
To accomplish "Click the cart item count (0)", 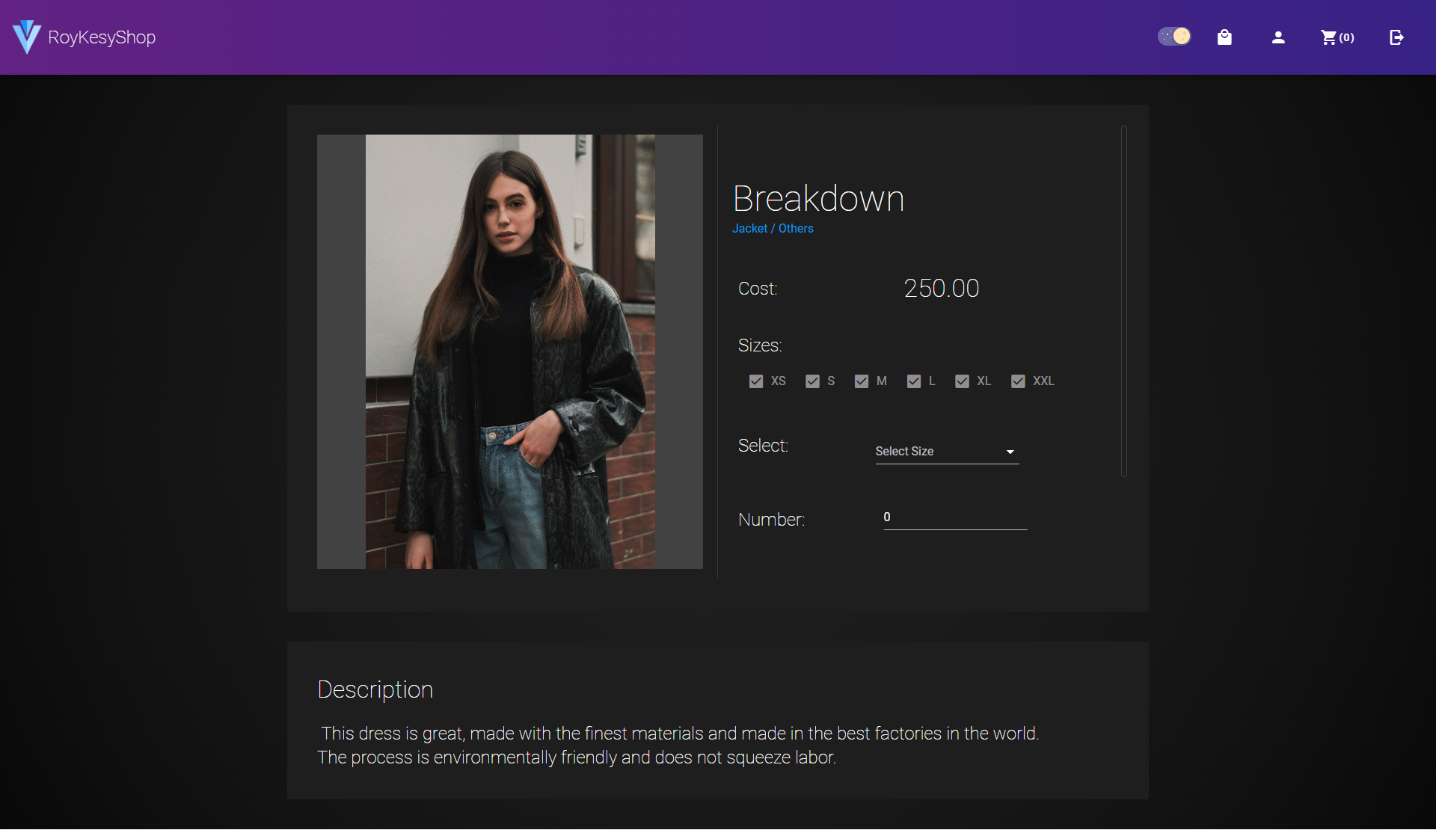I will 1347,38.
